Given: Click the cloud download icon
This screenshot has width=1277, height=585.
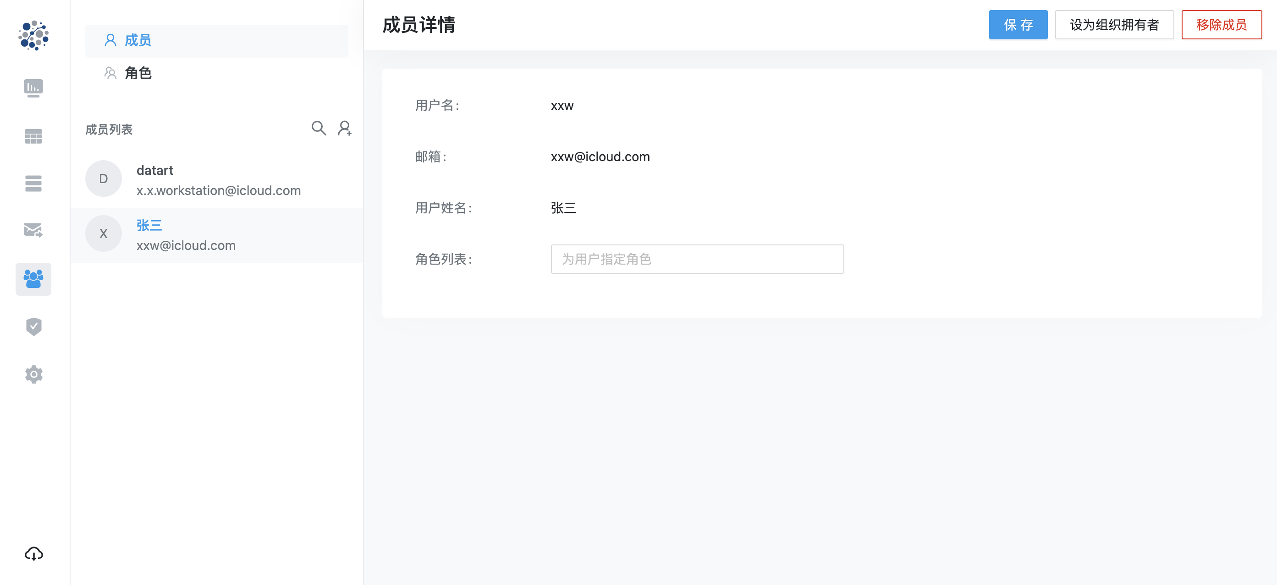Looking at the screenshot, I should click(x=33, y=554).
